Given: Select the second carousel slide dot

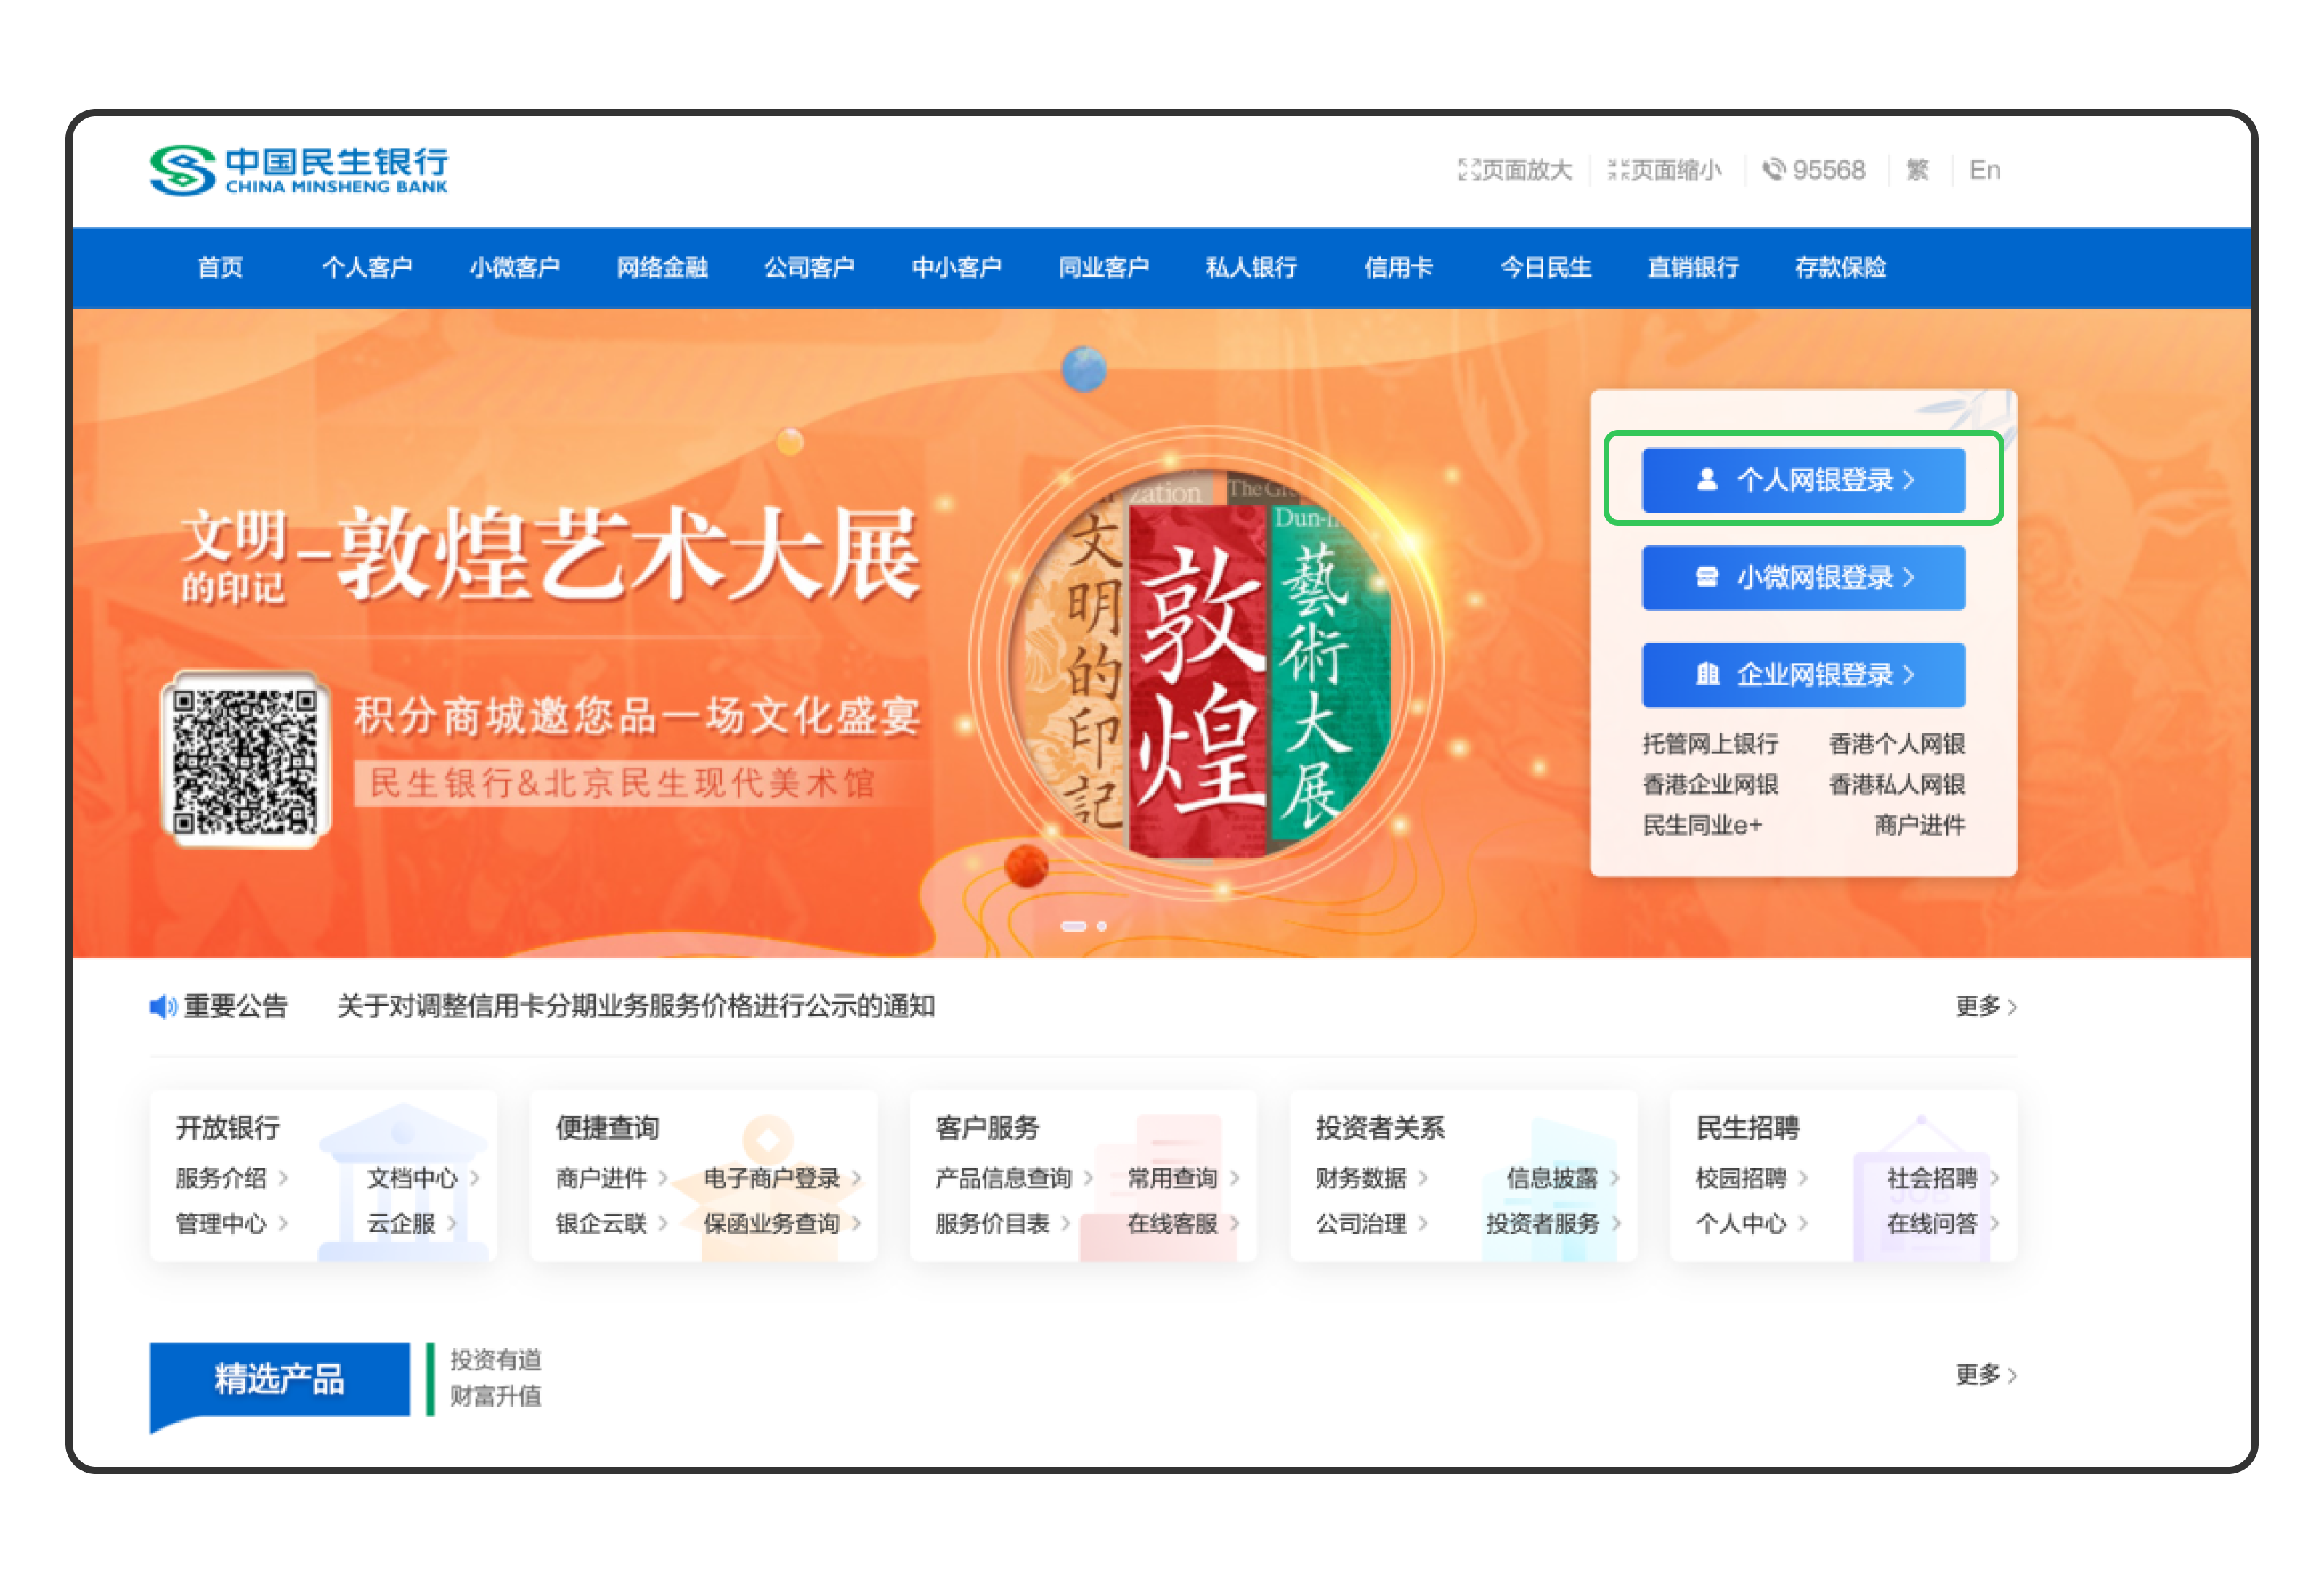Looking at the screenshot, I should tap(1101, 926).
